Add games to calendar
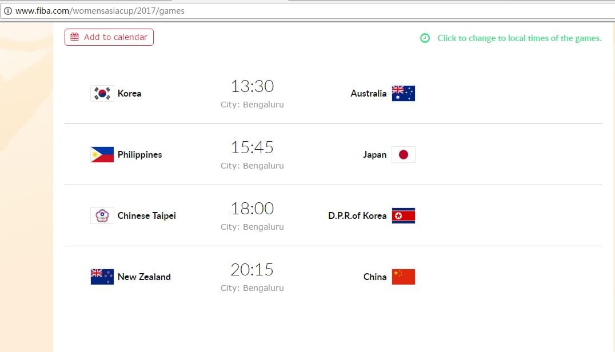This screenshot has width=615, height=352. [x=109, y=37]
